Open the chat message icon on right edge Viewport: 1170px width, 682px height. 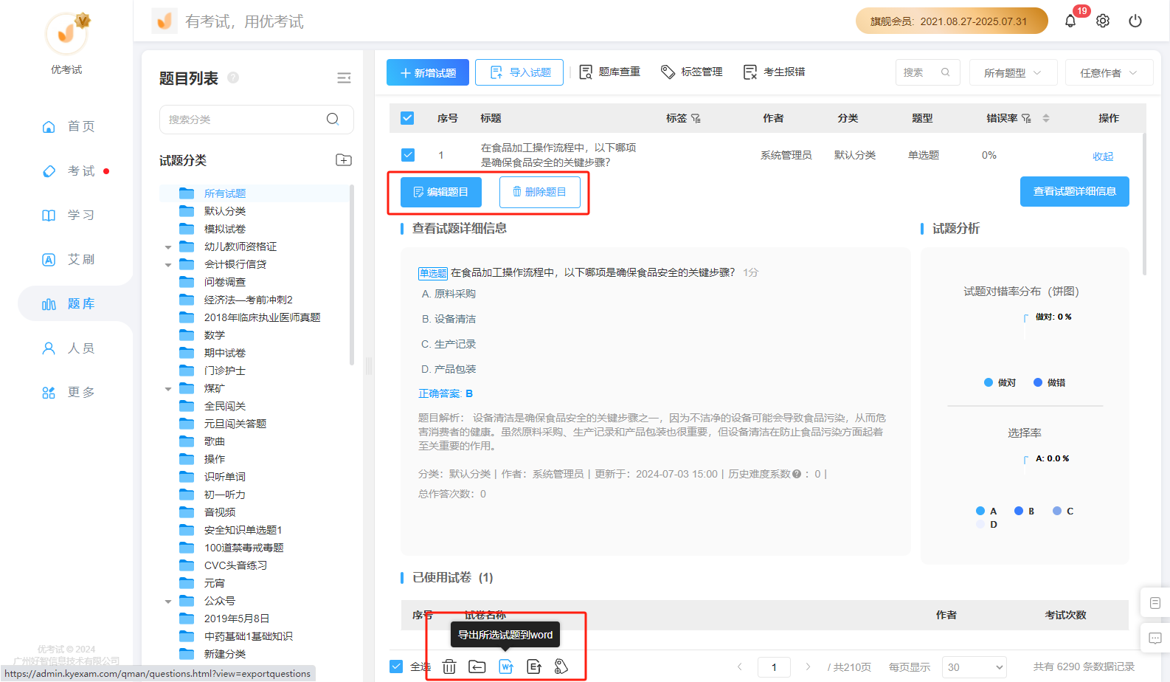point(1155,638)
